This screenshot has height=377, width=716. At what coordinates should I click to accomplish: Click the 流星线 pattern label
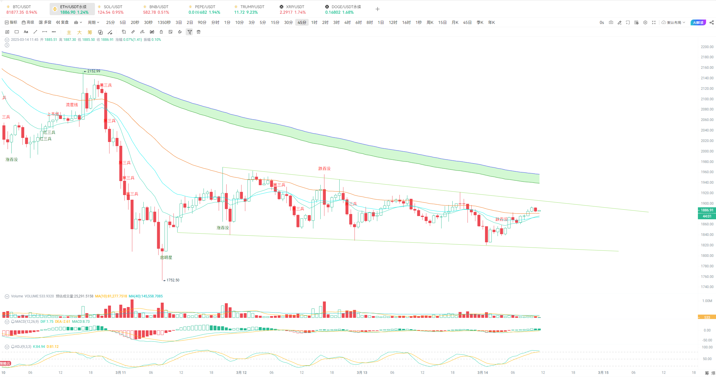click(x=72, y=105)
